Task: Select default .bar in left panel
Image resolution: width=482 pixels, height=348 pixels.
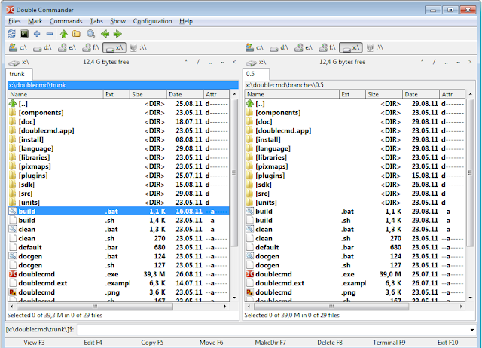Action: [118, 248]
